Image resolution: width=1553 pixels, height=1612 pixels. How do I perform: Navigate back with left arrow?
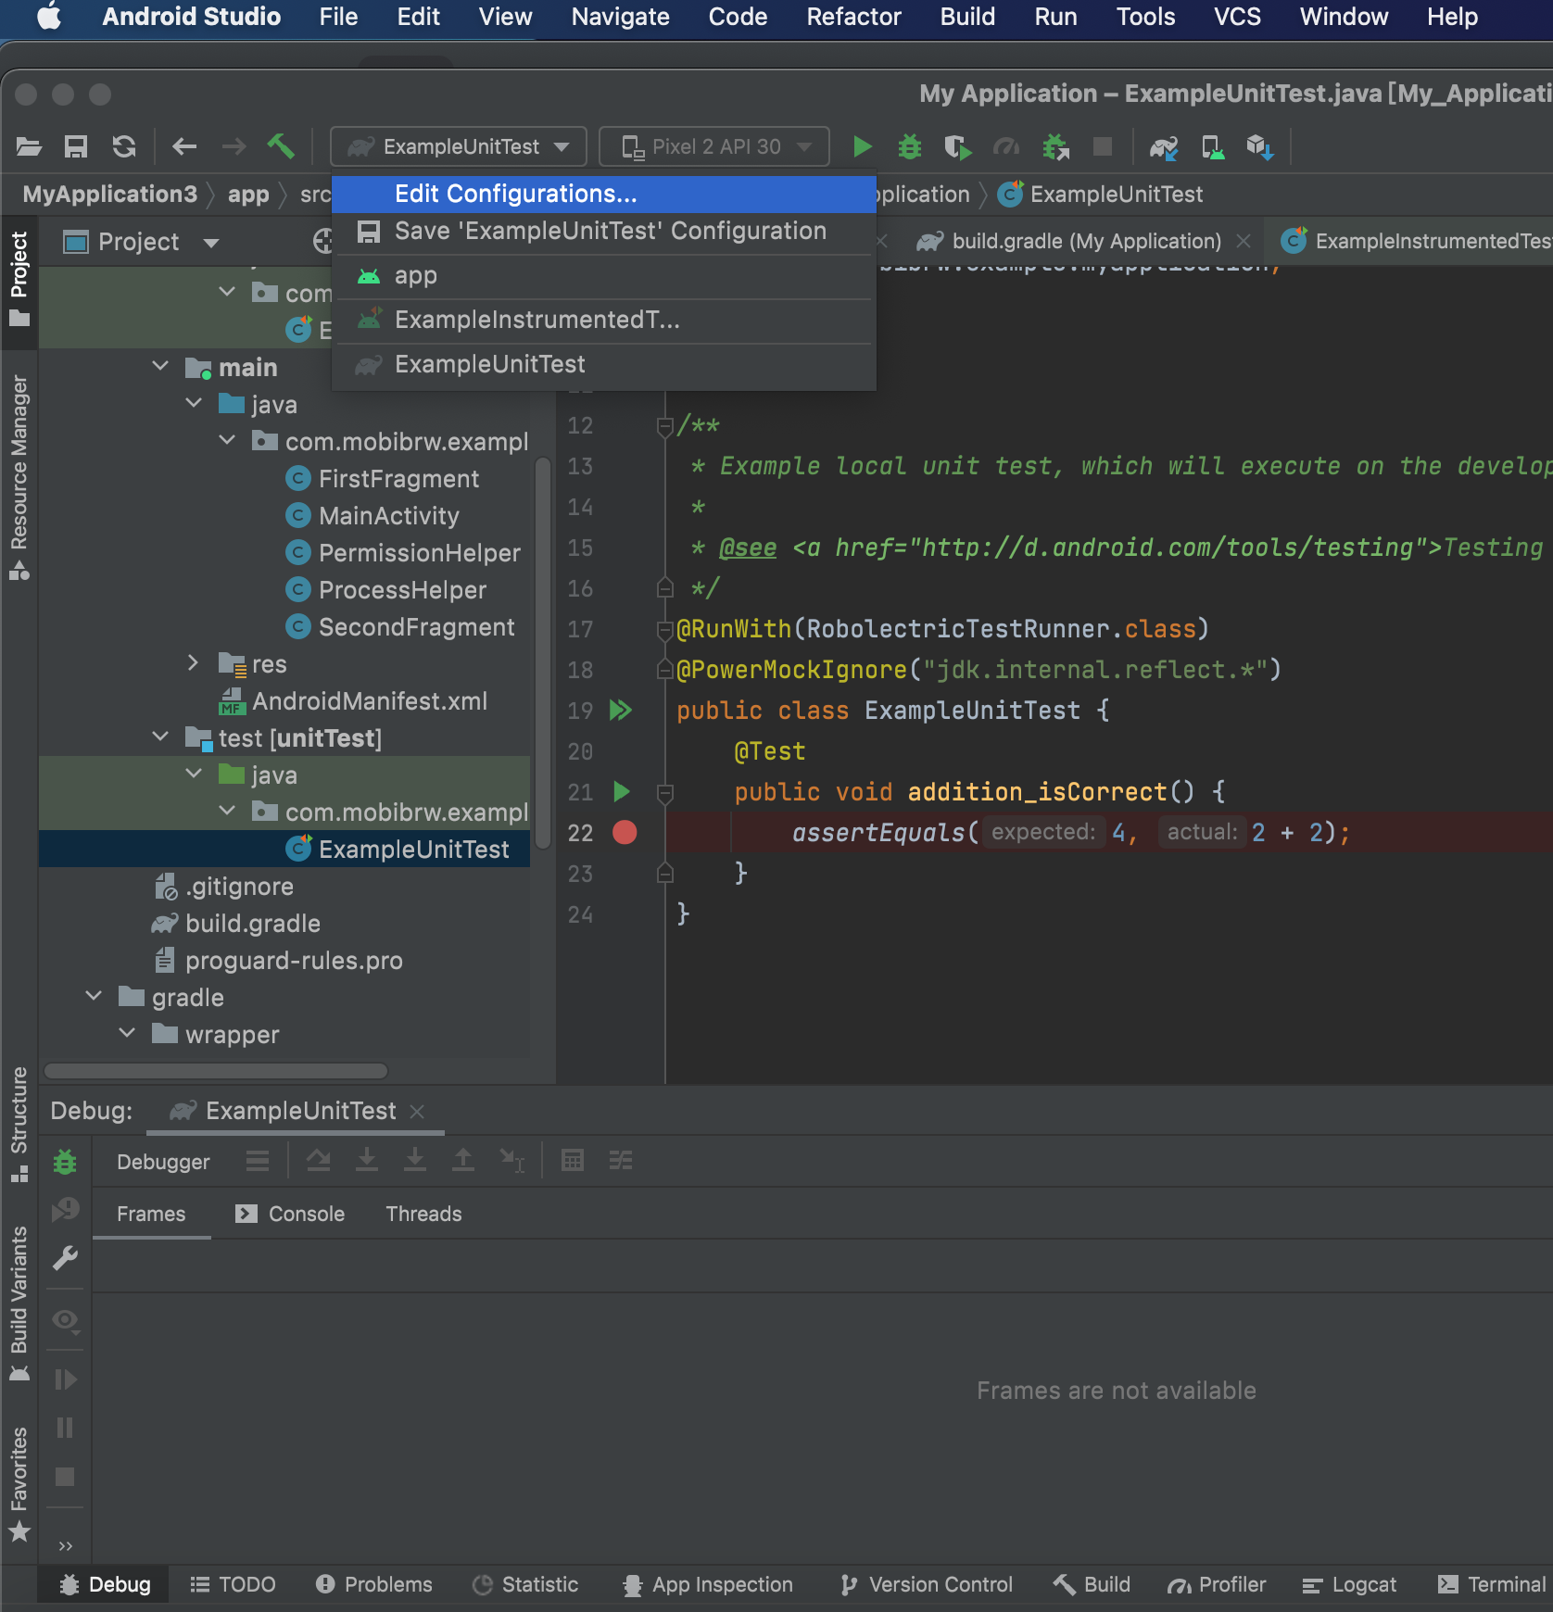coord(184,146)
